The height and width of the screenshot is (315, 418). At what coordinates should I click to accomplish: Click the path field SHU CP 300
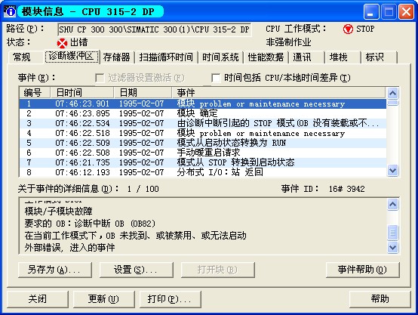click(x=155, y=29)
